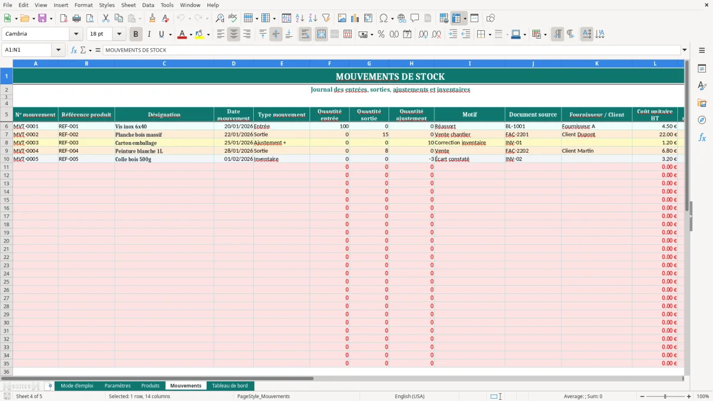Image resolution: width=713 pixels, height=401 pixels.
Task: Insert a comment bubble icon
Action: coord(415,18)
